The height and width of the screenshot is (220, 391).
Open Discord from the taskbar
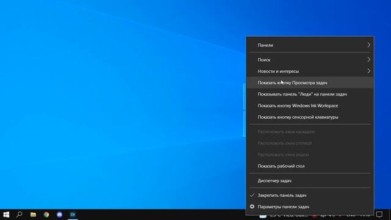[59, 215]
